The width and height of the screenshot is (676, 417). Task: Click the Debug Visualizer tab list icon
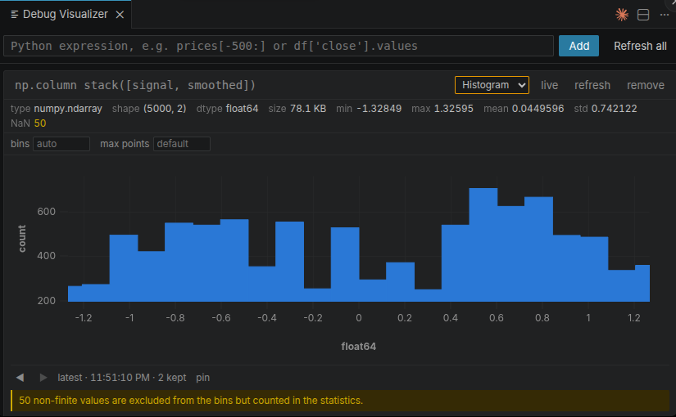tap(14, 15)
